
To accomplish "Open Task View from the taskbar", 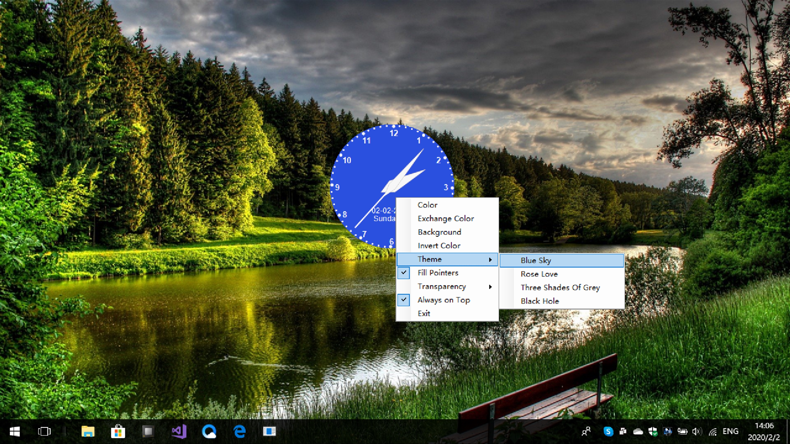I will click(44, 431).
